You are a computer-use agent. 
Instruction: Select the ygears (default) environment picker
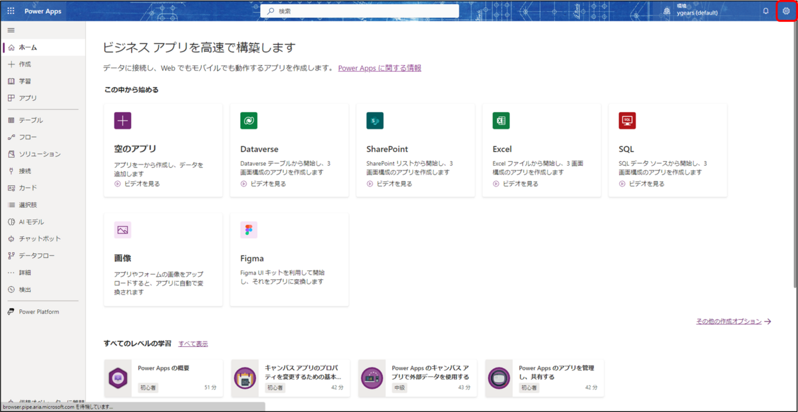(692, 11)
